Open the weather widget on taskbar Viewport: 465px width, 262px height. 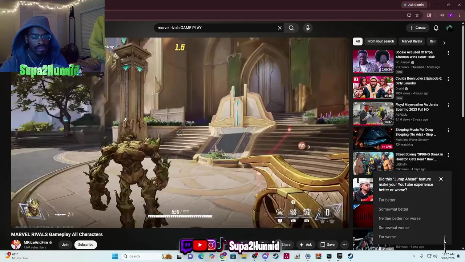click(17, 256)
